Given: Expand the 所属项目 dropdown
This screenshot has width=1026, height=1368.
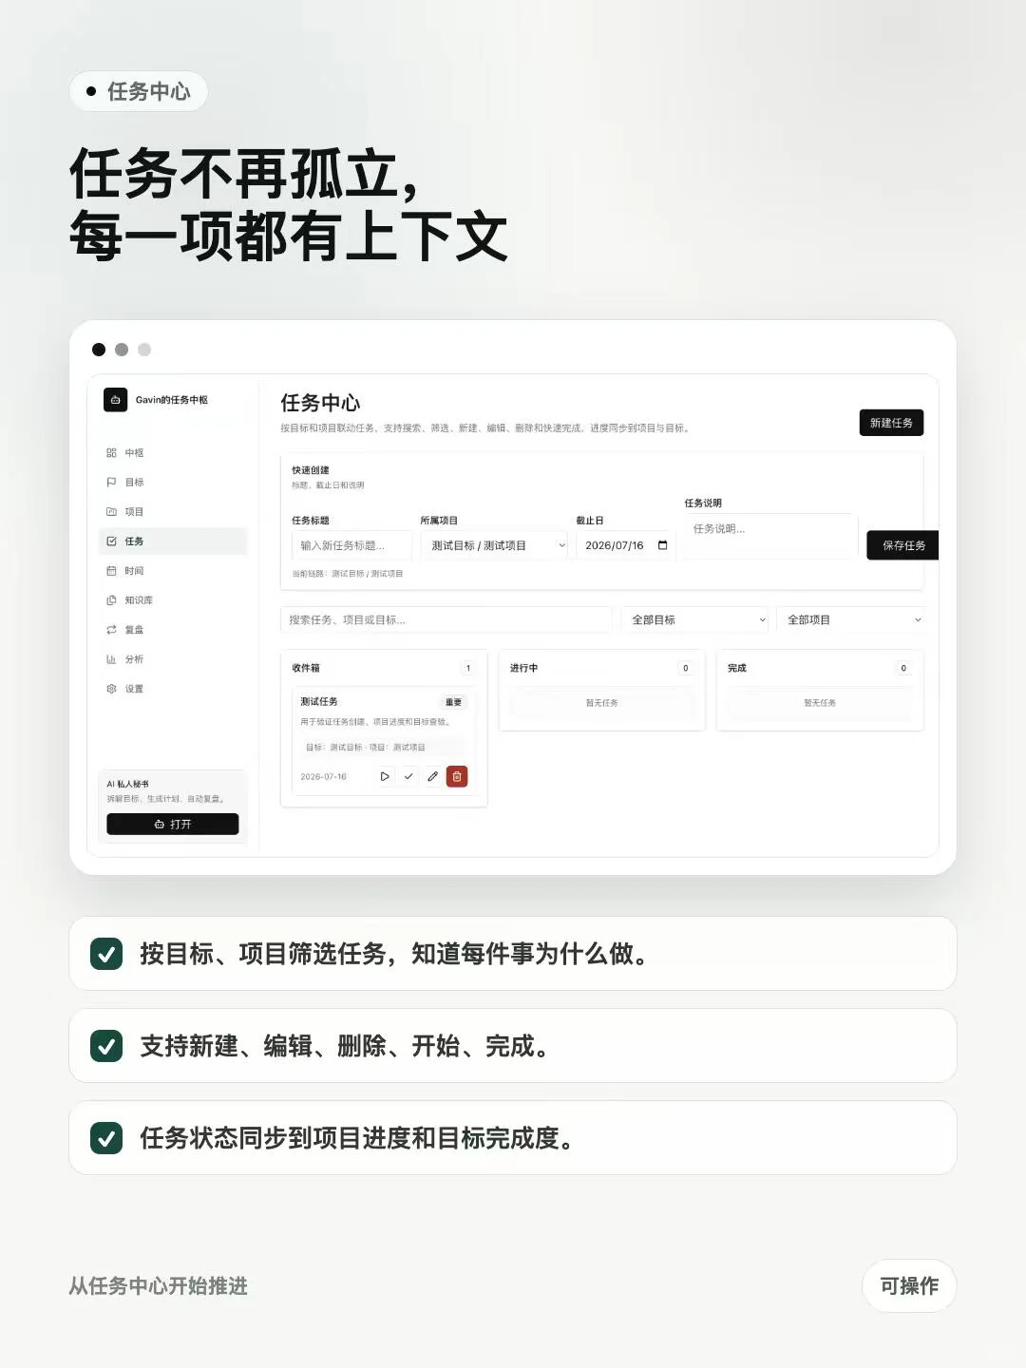Looking at the screenshot, I should 494,545.
